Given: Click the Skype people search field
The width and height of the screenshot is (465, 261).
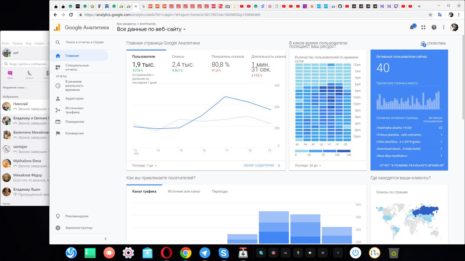Looking at the screenshot, I should click(x=25, y=64).
